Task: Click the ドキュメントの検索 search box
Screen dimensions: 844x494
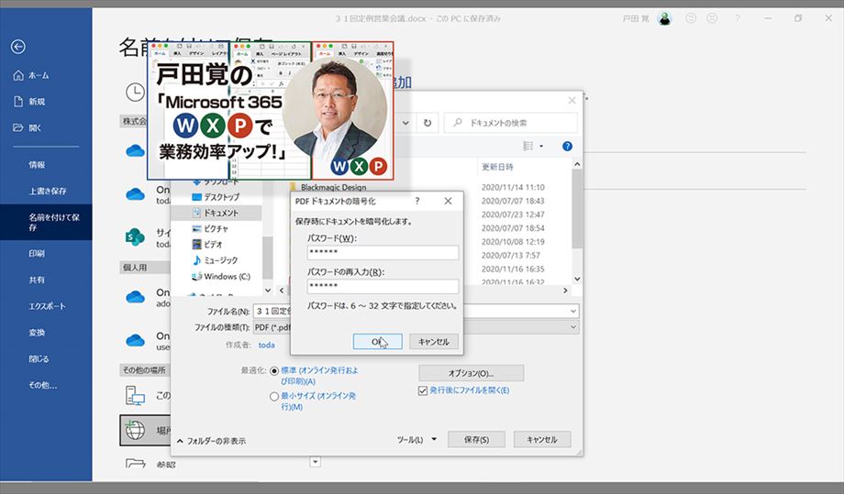Action: tap(510, 123)
